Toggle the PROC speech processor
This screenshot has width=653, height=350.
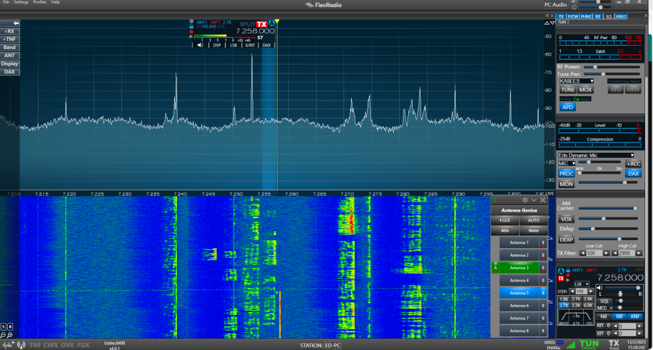[x=566, y=173]
